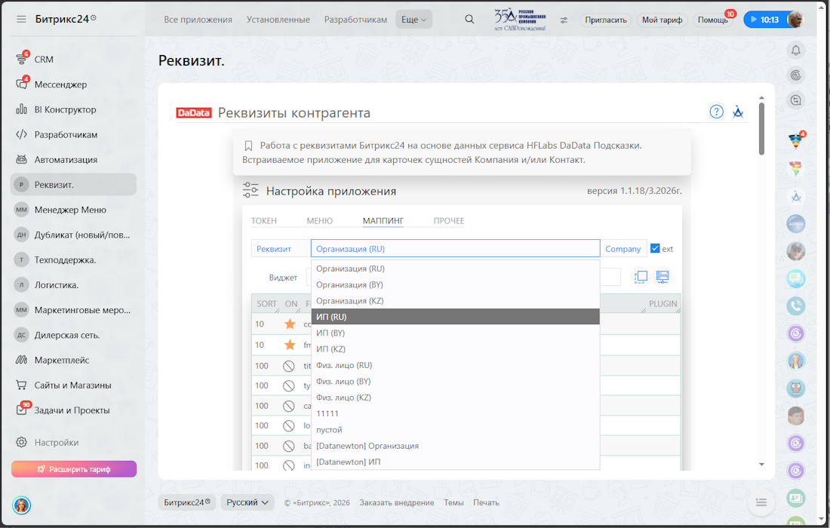Viewport: 830px width, 528px height.
Task: Click the layout icon right of the Виджет row
Action: (662, 277)
